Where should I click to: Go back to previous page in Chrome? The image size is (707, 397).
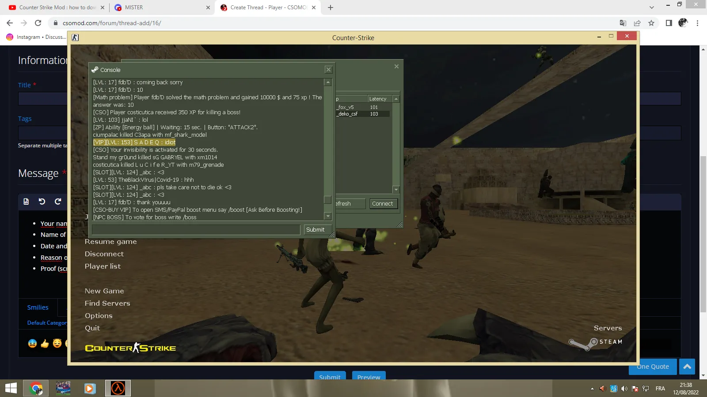(x=10, y=23)
